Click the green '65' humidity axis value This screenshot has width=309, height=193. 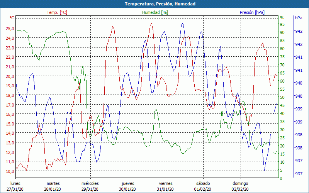282,73
